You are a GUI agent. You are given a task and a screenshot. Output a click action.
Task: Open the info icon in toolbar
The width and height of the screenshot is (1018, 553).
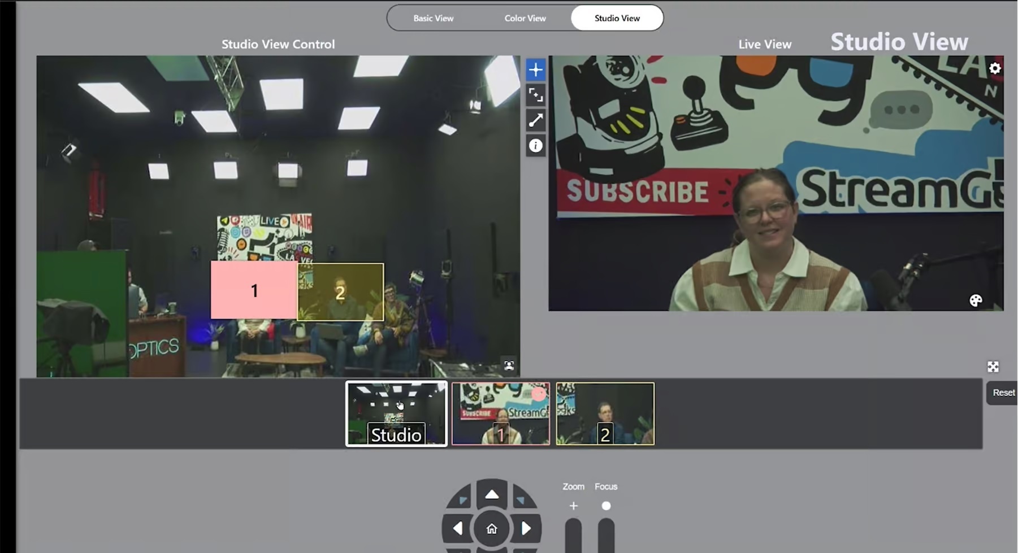(x=535, y=146)
